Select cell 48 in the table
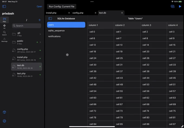Image resolution: width=184 pixels, height=128 pixels. pyautogui.click(x=101, y=85)
